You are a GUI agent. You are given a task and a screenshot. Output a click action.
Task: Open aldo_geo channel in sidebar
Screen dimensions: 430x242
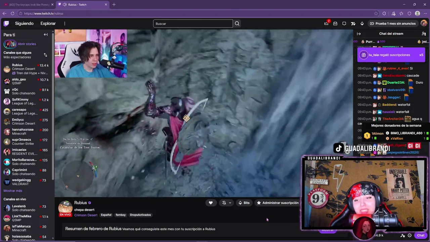click(x=26, y=81)
